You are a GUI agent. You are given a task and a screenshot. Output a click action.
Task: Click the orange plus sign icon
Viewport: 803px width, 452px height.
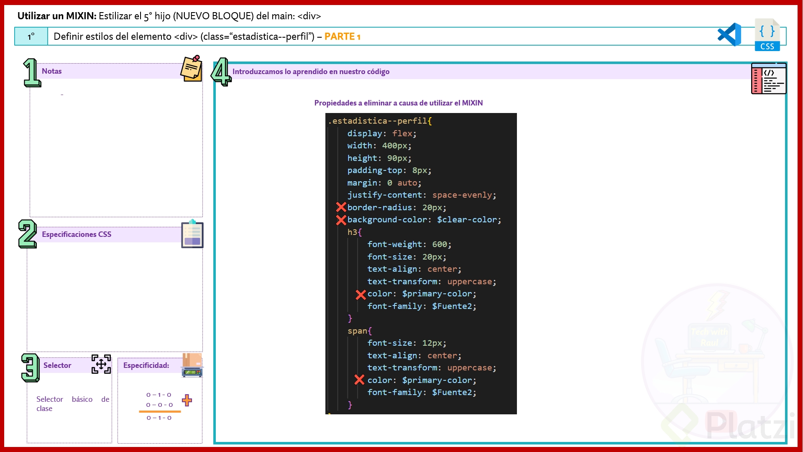pyautogui.click(x=187, y=400)
